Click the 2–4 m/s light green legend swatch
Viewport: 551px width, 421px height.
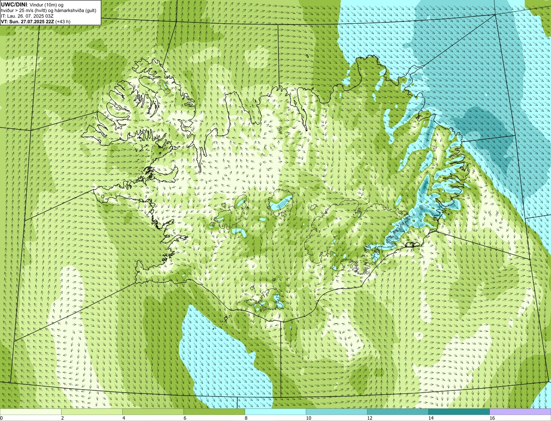(x=93, y=412)
